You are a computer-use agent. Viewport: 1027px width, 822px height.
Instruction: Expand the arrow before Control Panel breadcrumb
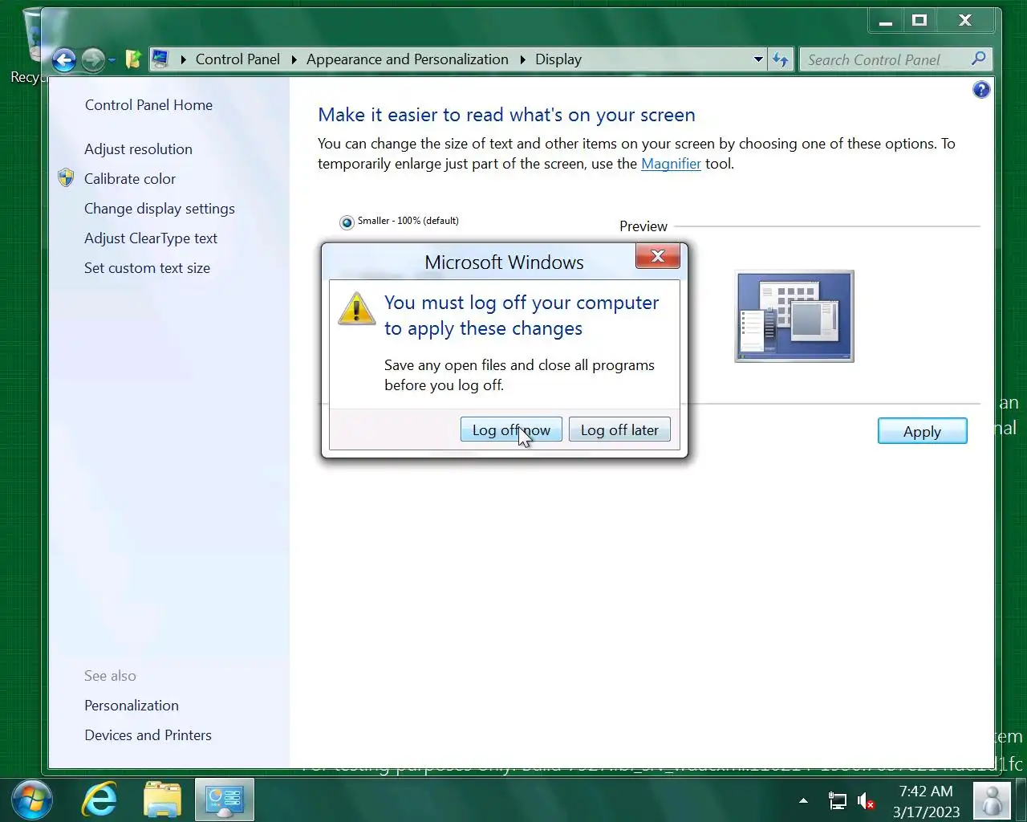coord(184,59)
